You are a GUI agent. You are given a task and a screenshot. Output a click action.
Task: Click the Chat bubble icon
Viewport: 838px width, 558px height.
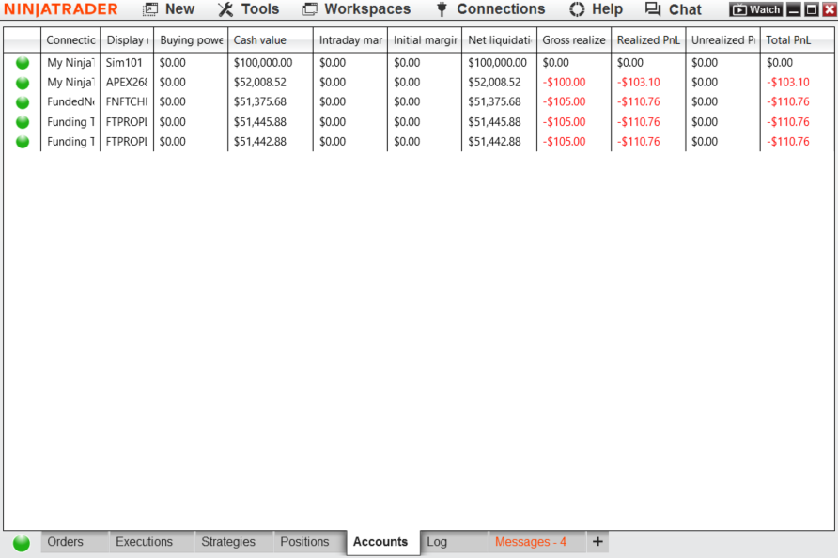click(653, 9)
